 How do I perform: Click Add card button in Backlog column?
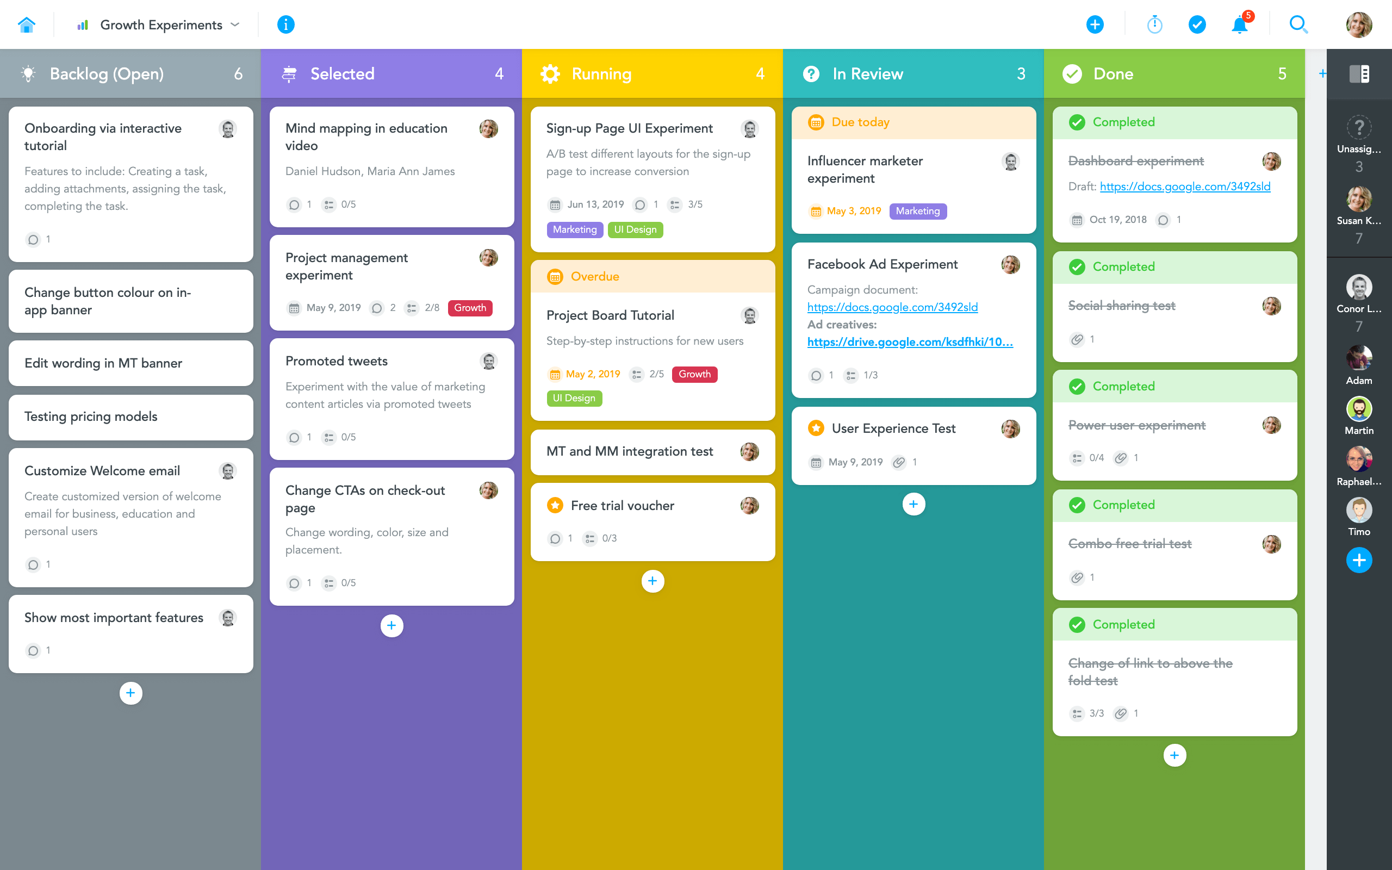[131, 693]
